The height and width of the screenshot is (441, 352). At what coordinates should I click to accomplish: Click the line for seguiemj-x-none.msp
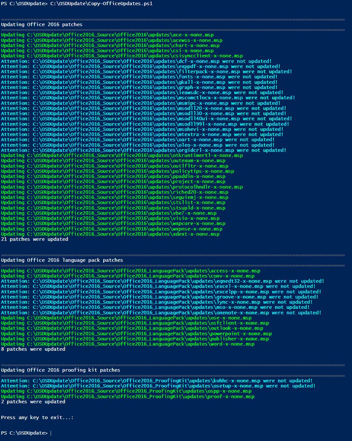click(x=115, y=197)
